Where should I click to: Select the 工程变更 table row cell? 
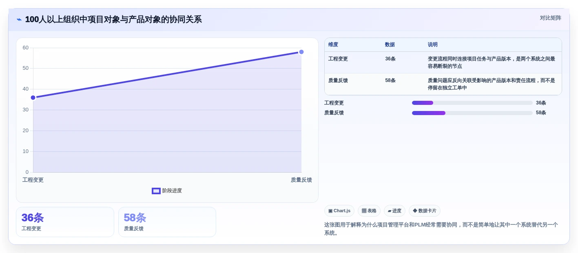tap(338, 59)
